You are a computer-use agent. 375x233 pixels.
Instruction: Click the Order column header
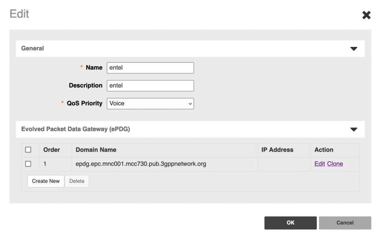[52, 150]
